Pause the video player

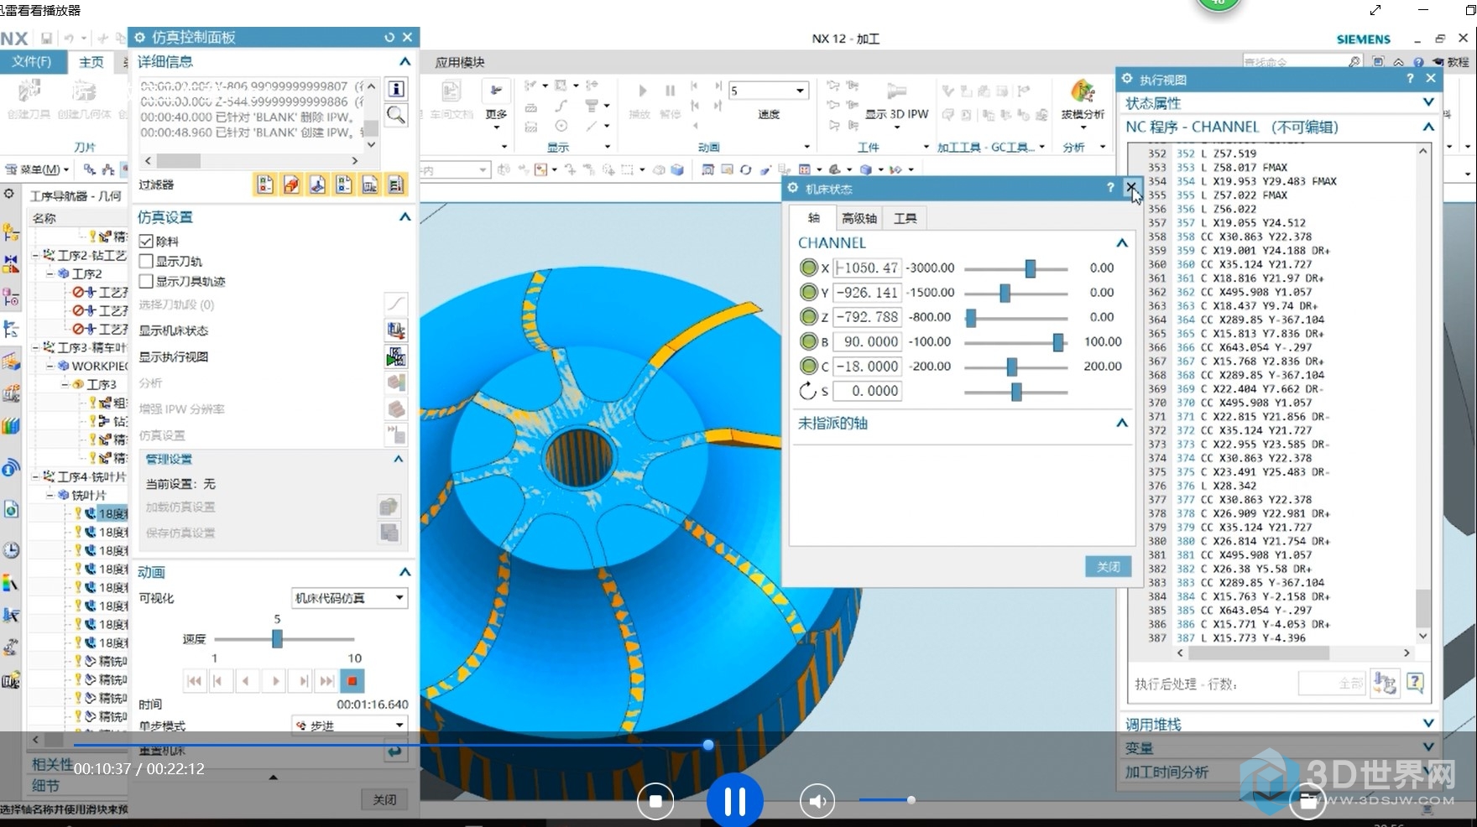[x=735, y=801]
